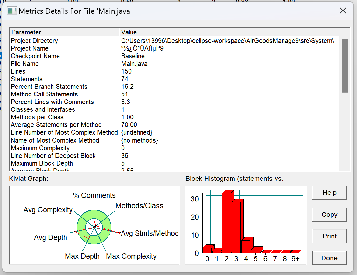The width and height of the screenshot is (357, 275).
Task: Click the Methods/Class label in Kiviat graph
Action: 139,206
